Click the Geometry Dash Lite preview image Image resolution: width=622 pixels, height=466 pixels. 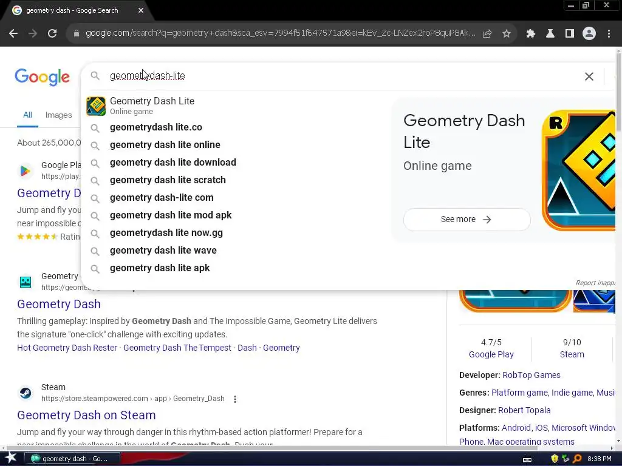coord(579,171)
